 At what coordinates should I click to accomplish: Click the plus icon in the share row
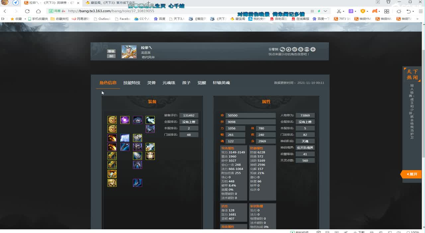(x=313, y=49)
